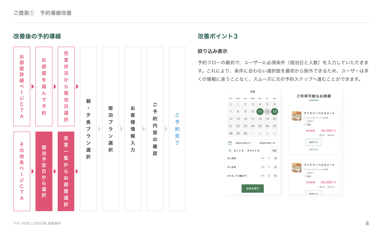The height and width of the screenshot is (232, 382).
Task: Click the green calendar icon beside 2025/05/11
Action: click(x=230, y=143)
